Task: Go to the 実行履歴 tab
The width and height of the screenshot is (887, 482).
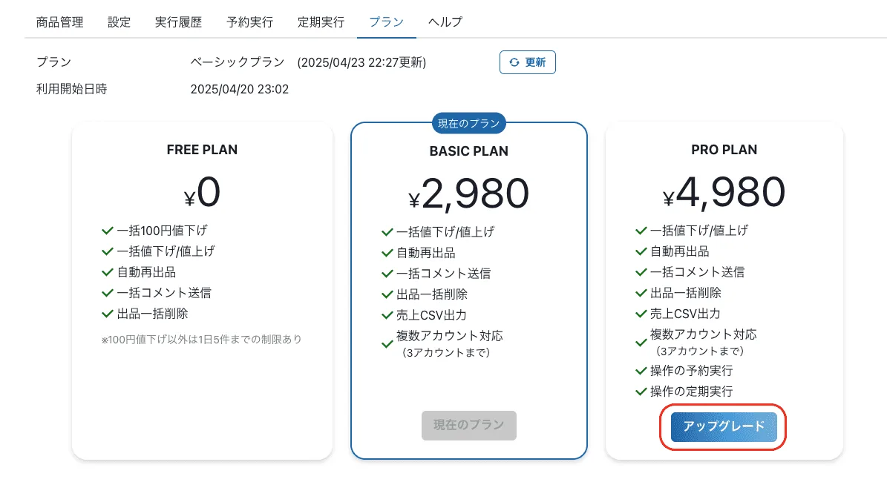Action: pos(178,22)
